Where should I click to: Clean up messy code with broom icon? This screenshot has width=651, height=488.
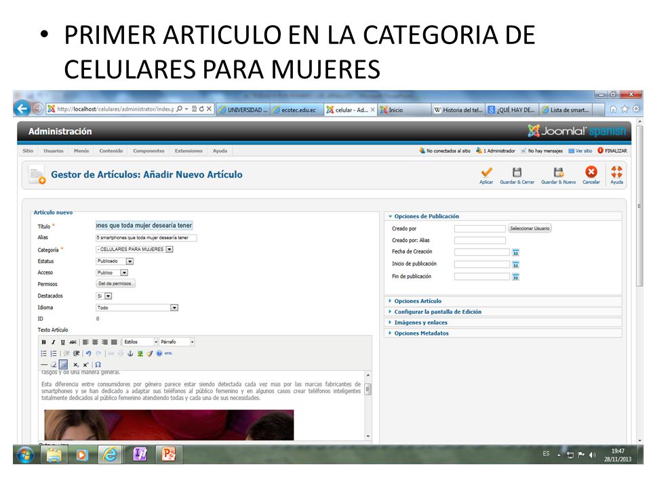pos(149,354)
